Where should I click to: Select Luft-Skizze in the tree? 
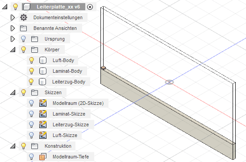pos(65,135)
